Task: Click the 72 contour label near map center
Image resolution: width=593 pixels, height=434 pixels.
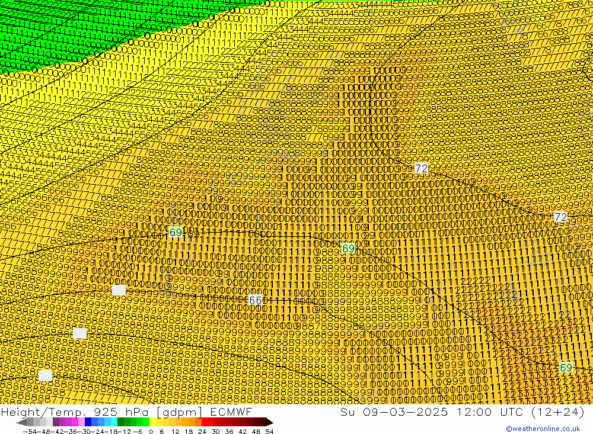Action: coord(421,169)
